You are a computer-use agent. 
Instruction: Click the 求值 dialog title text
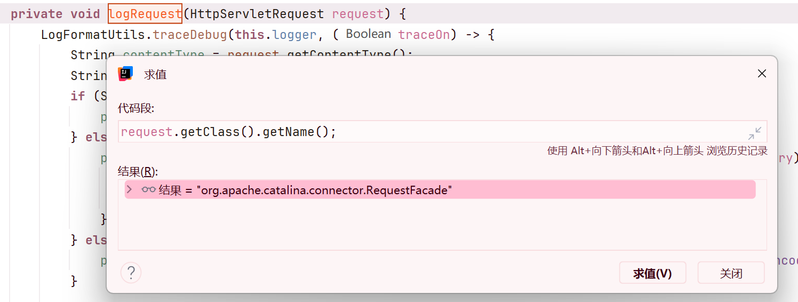click(x=155, y=75)
